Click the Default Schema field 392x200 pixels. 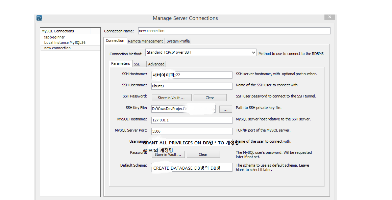192,168
